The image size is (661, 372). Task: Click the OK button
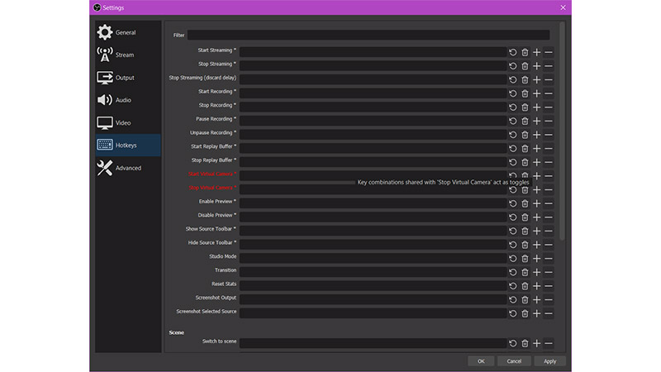pos(481,361)
